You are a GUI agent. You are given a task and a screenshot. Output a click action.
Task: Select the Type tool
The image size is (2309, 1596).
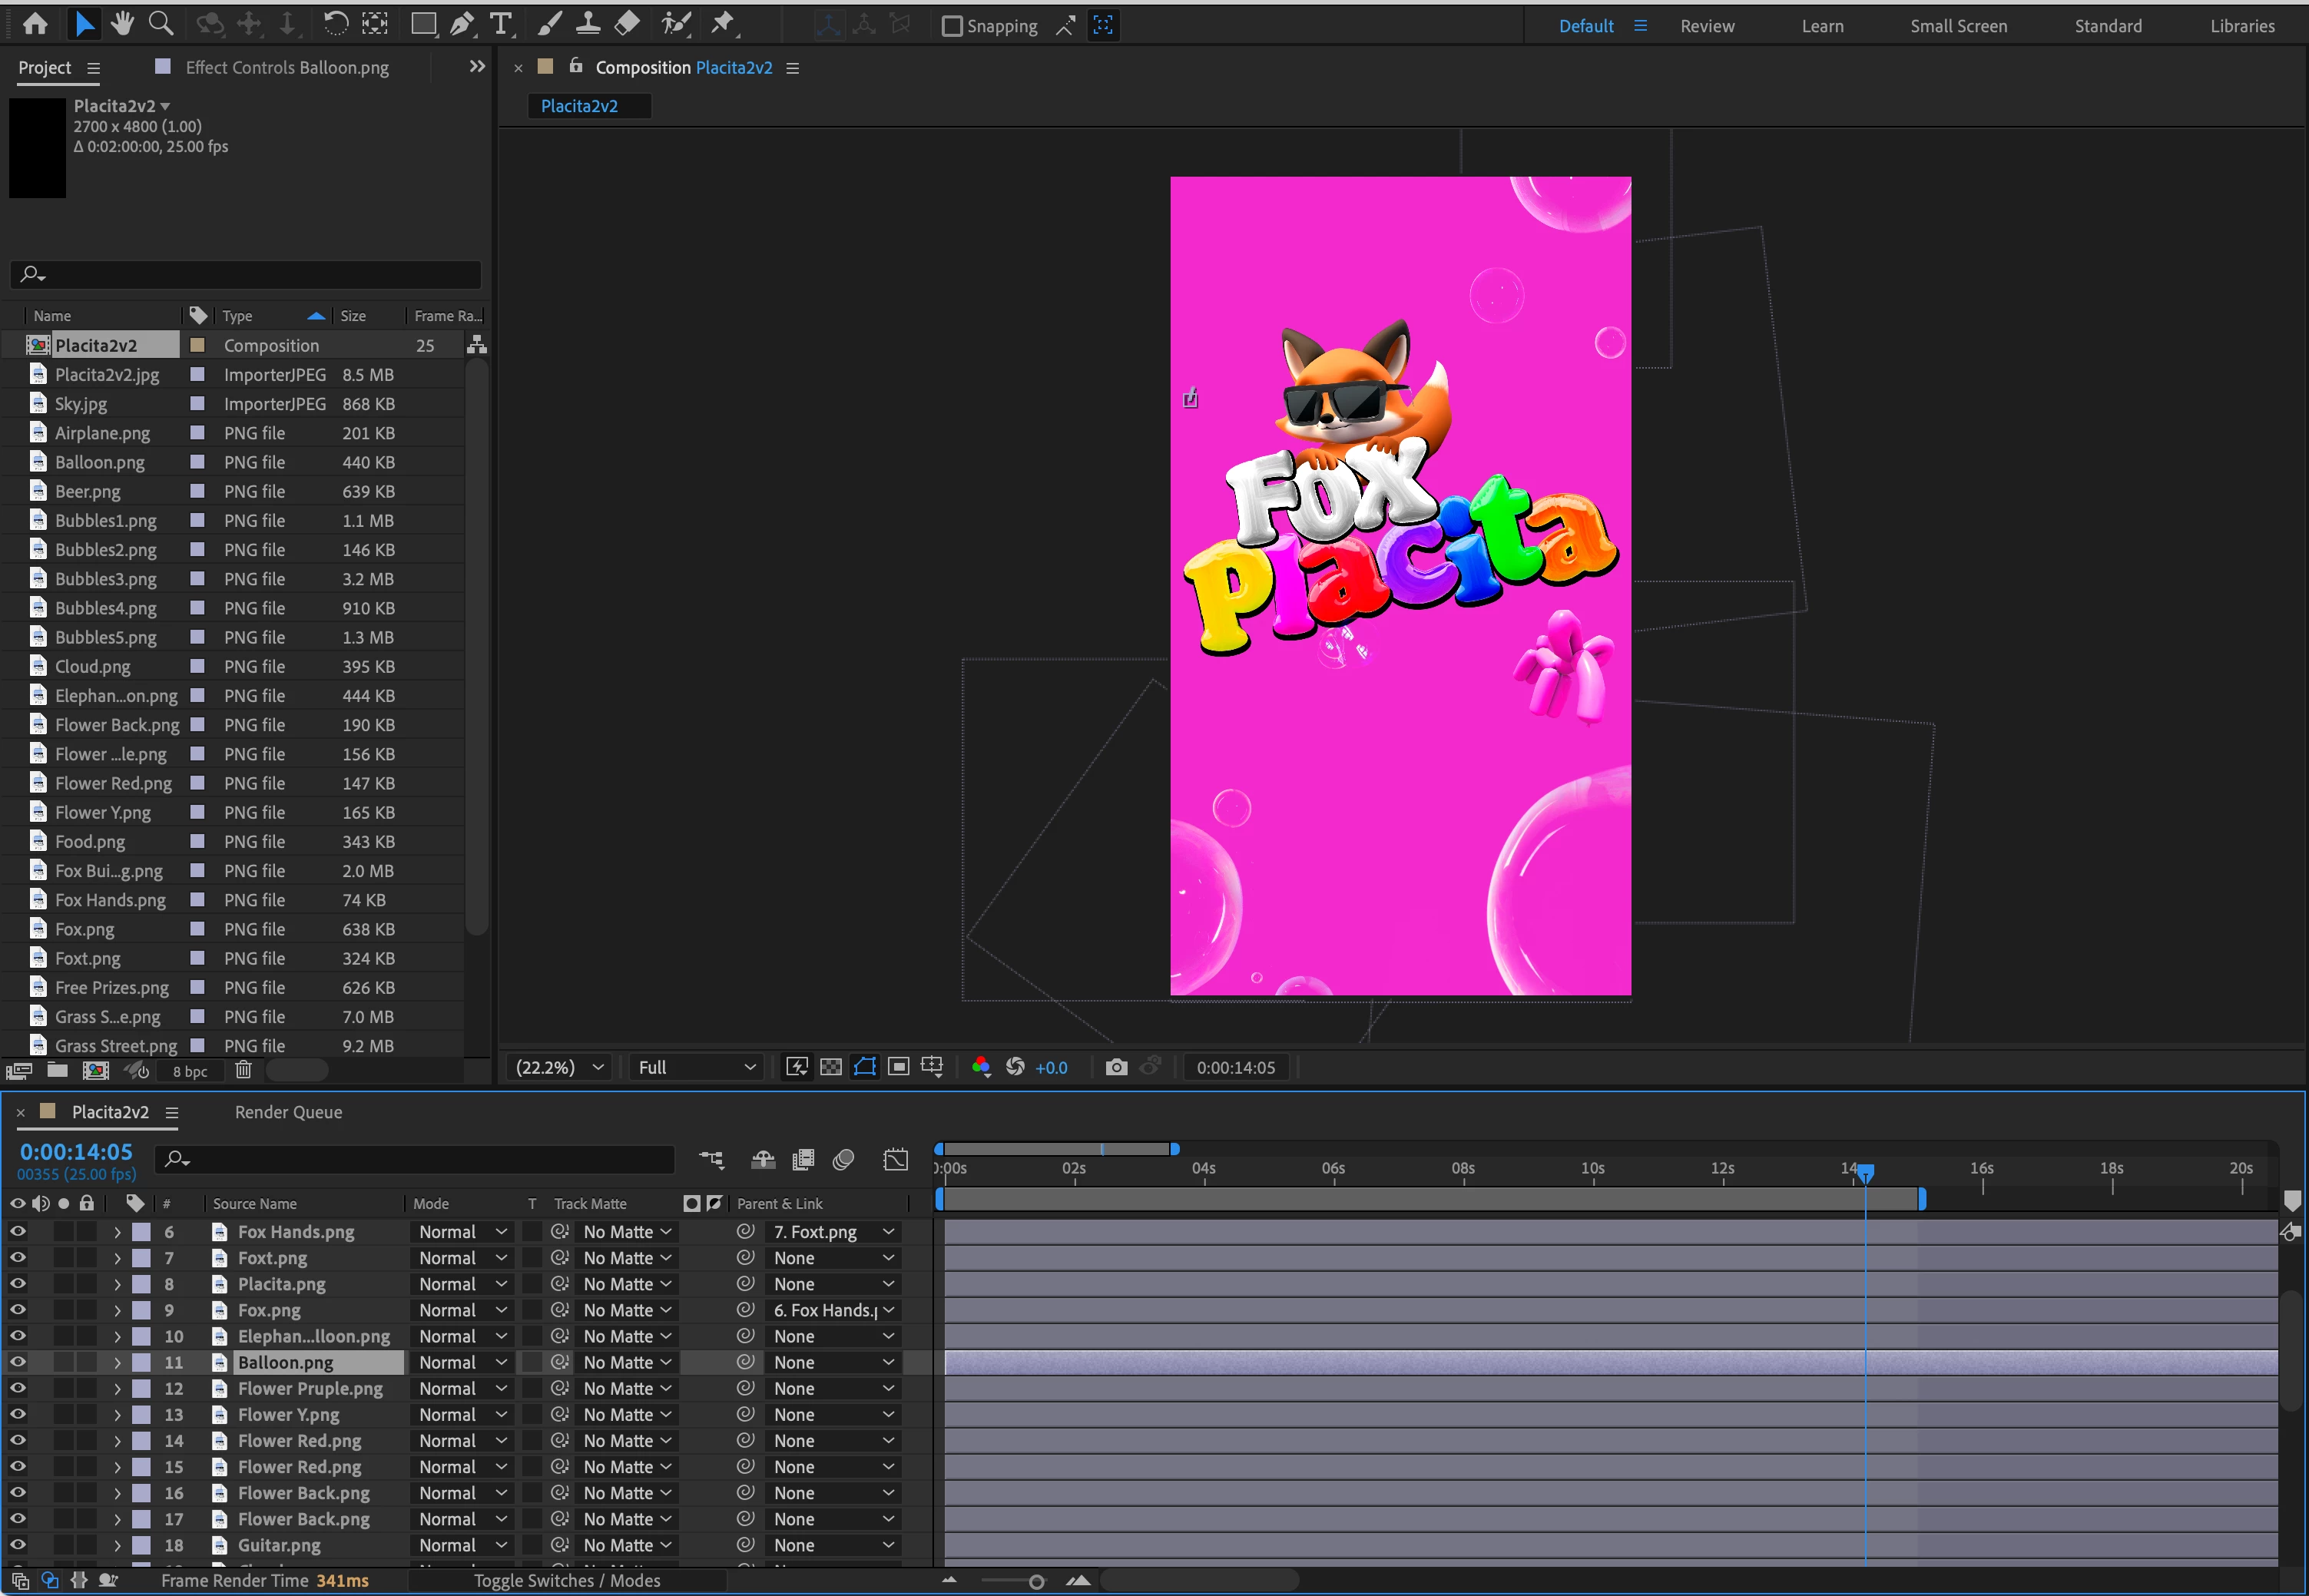(500, 24)
